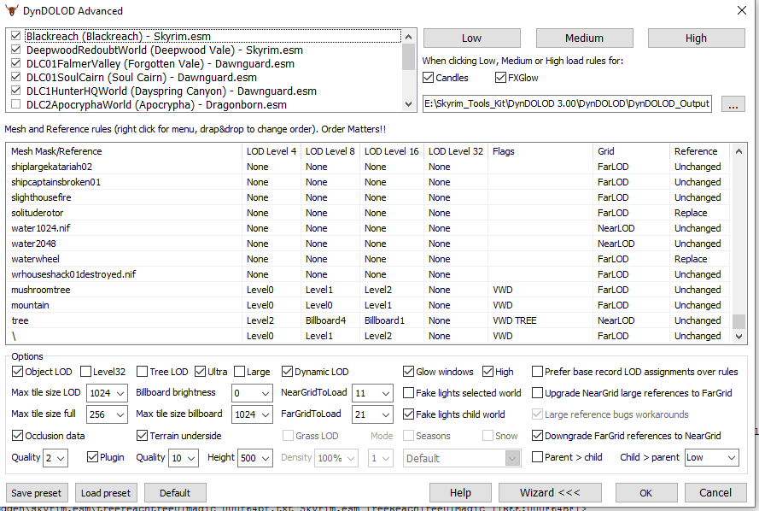
Task: Toggle the Candles checkbox
Action: pyautogui.click(x=428, y=78)
